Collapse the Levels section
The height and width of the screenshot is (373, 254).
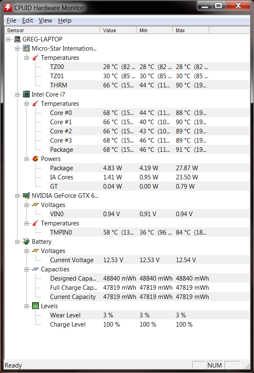click(27, 306)
